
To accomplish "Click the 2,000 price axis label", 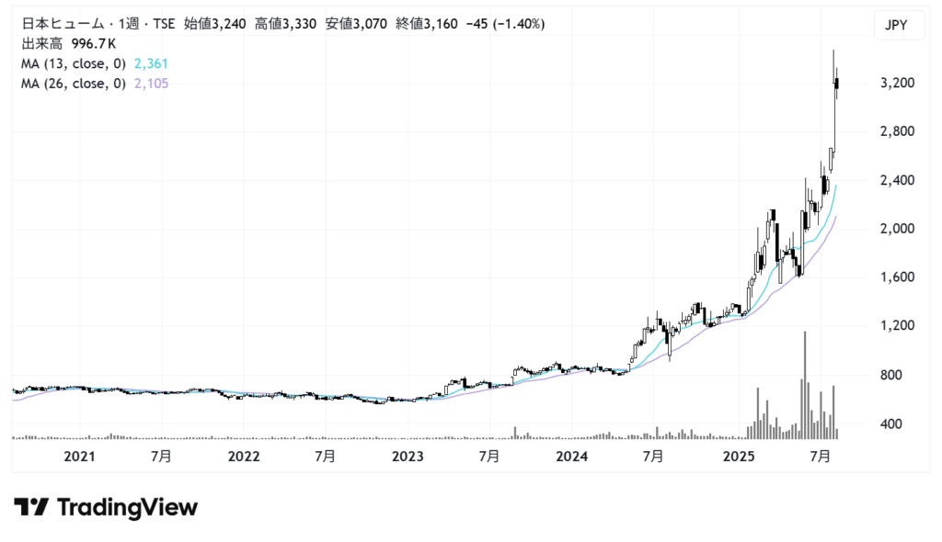I will [898, 229].
